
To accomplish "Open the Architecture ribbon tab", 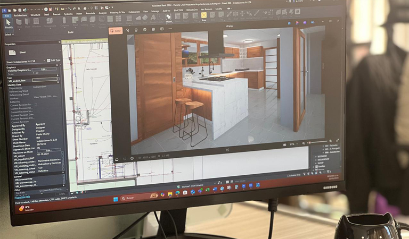I will point(20,15).
